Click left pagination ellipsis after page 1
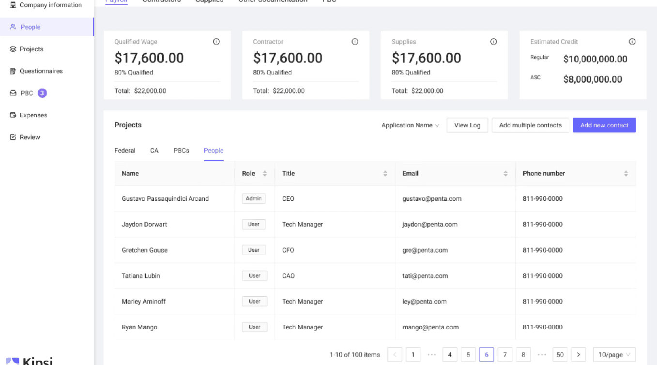657x365 pixels. click(431, 355)
